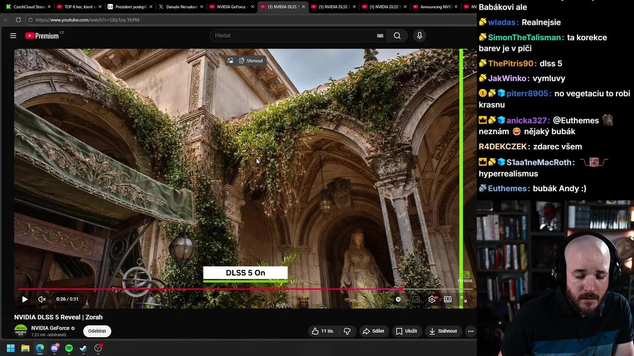
Task: Subscribe with the Odebírat button
Action: [97, 331]
